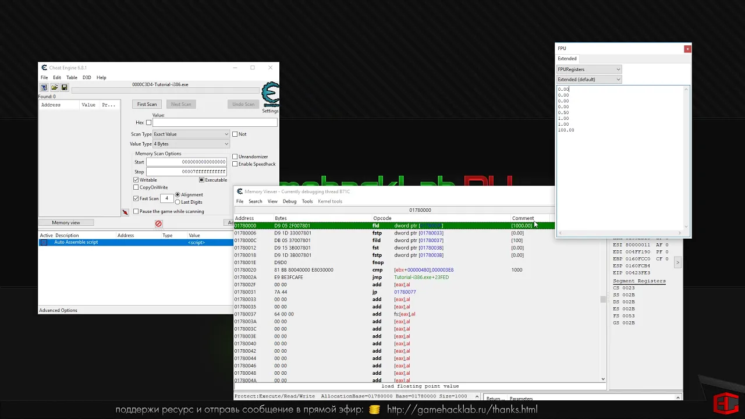
Task: Enable Speedhack checkbox
Action: (235, 164)
